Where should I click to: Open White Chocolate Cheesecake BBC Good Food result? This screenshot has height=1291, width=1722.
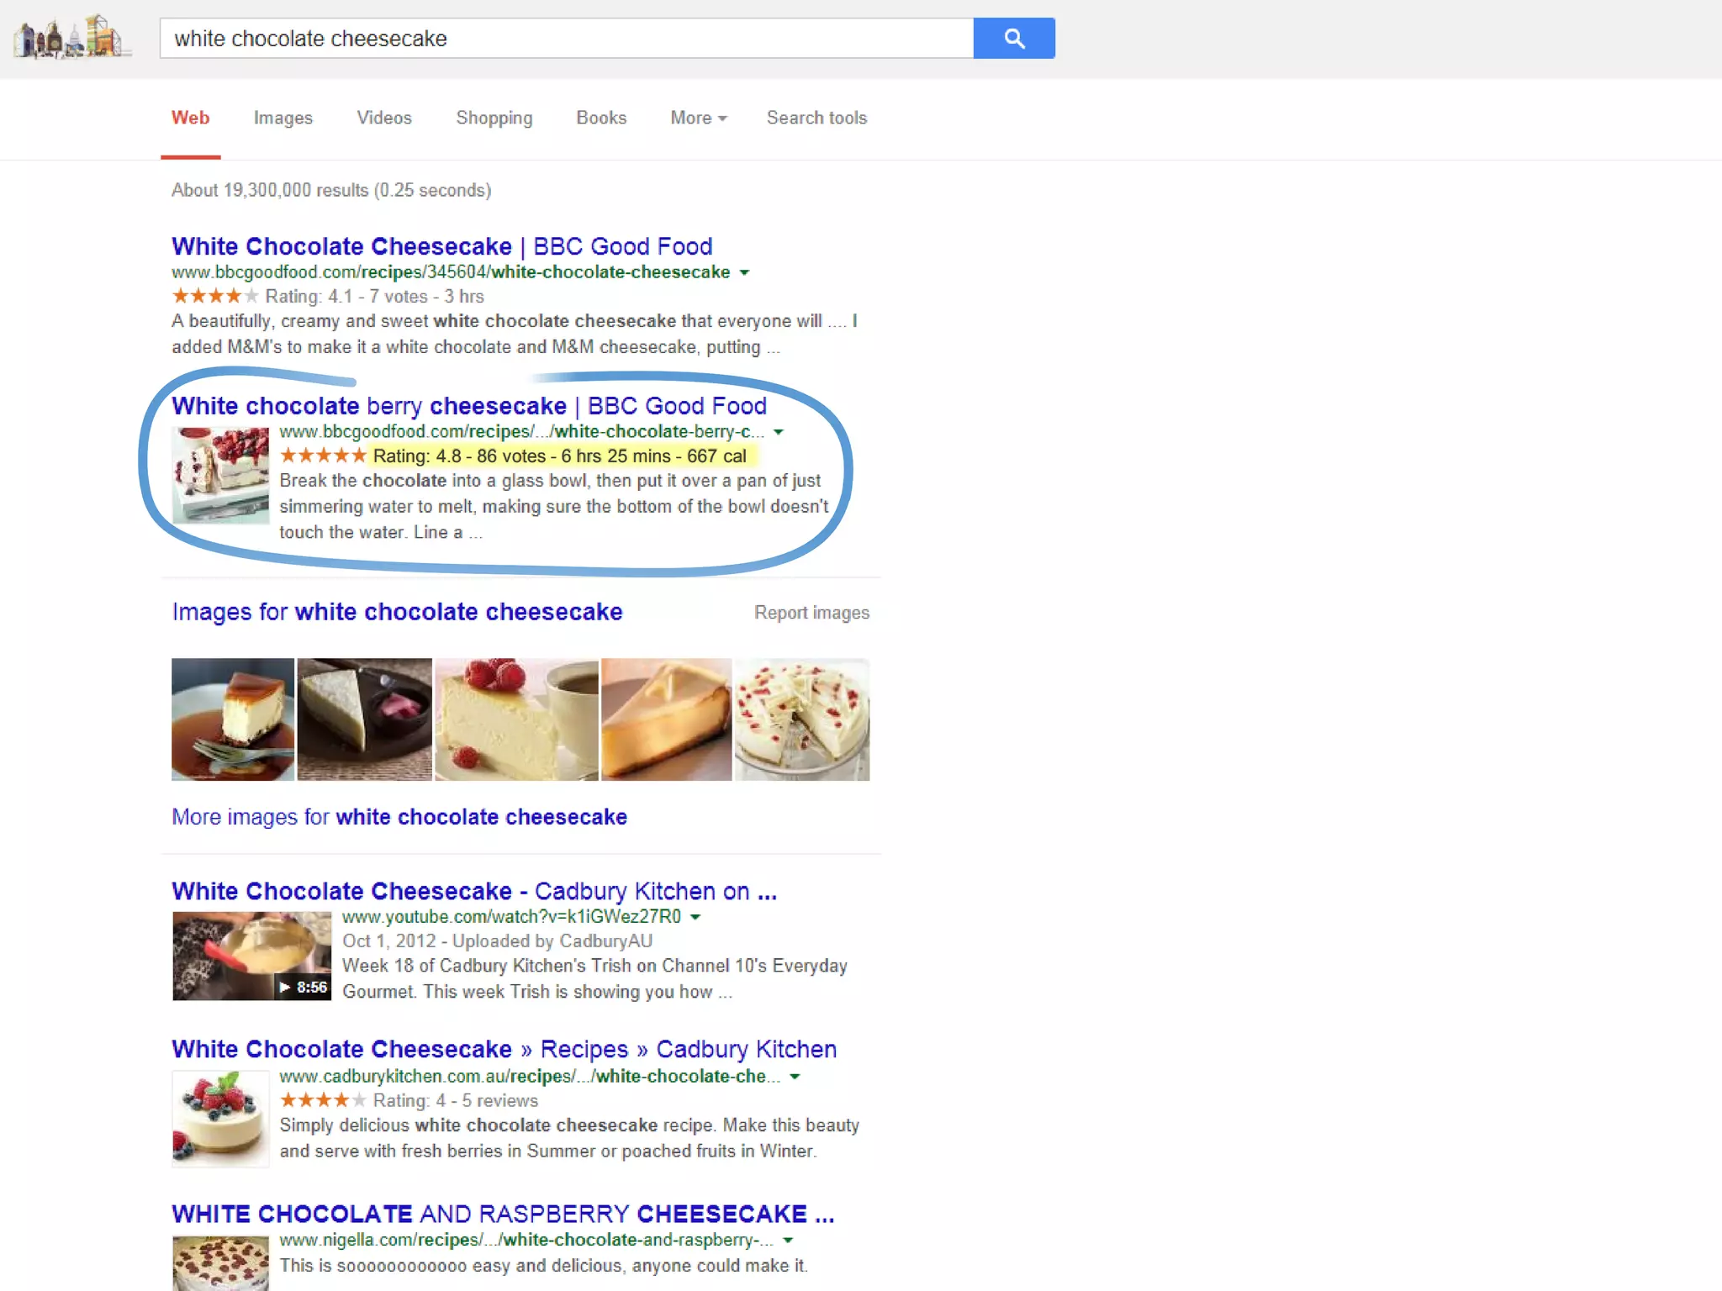pyautogui.click(x=442, y=246)
